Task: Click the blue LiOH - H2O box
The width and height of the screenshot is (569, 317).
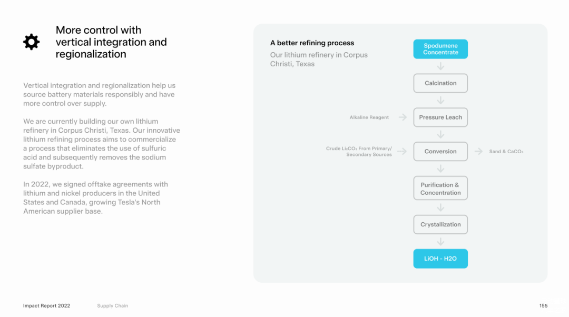Action: click(x=440, y=259)
